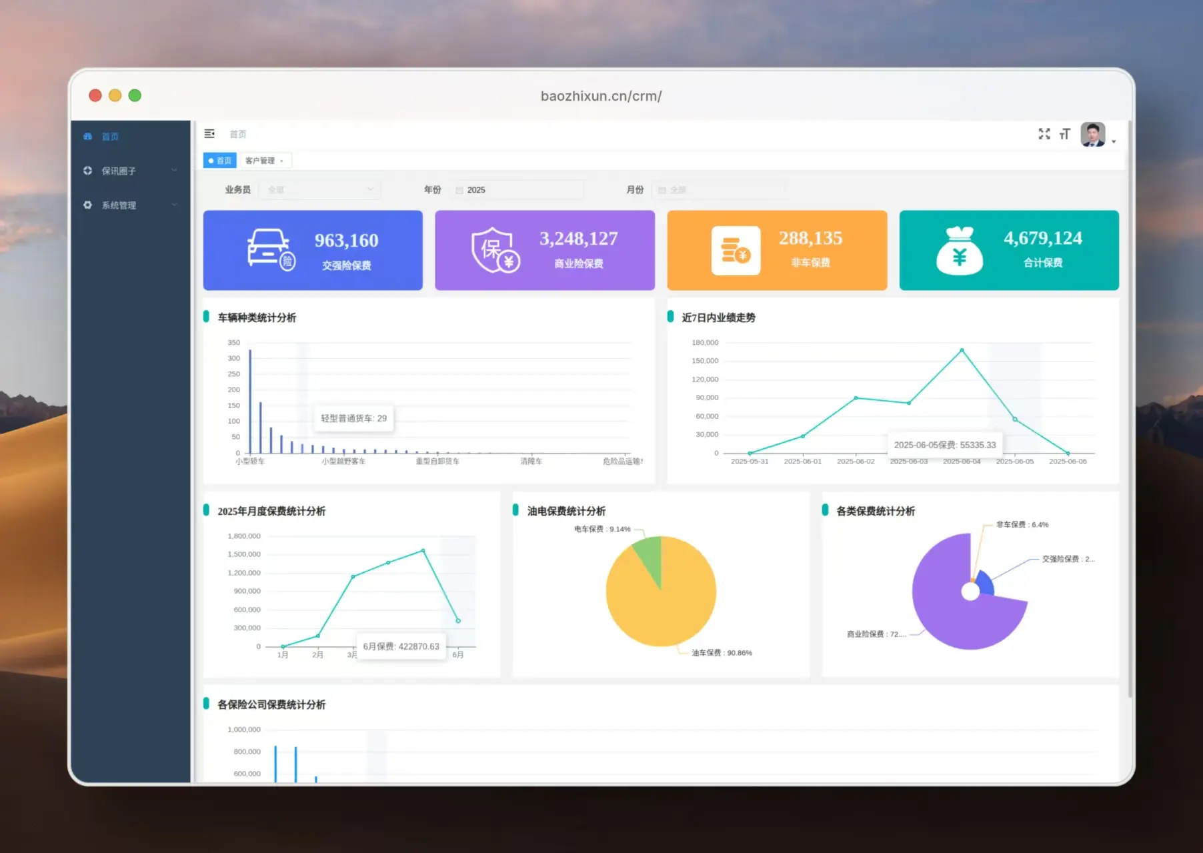The width and height of the screenshot is (1203, 853).
Task: Click the money bag icon on teal card
Action: [959, 251]
